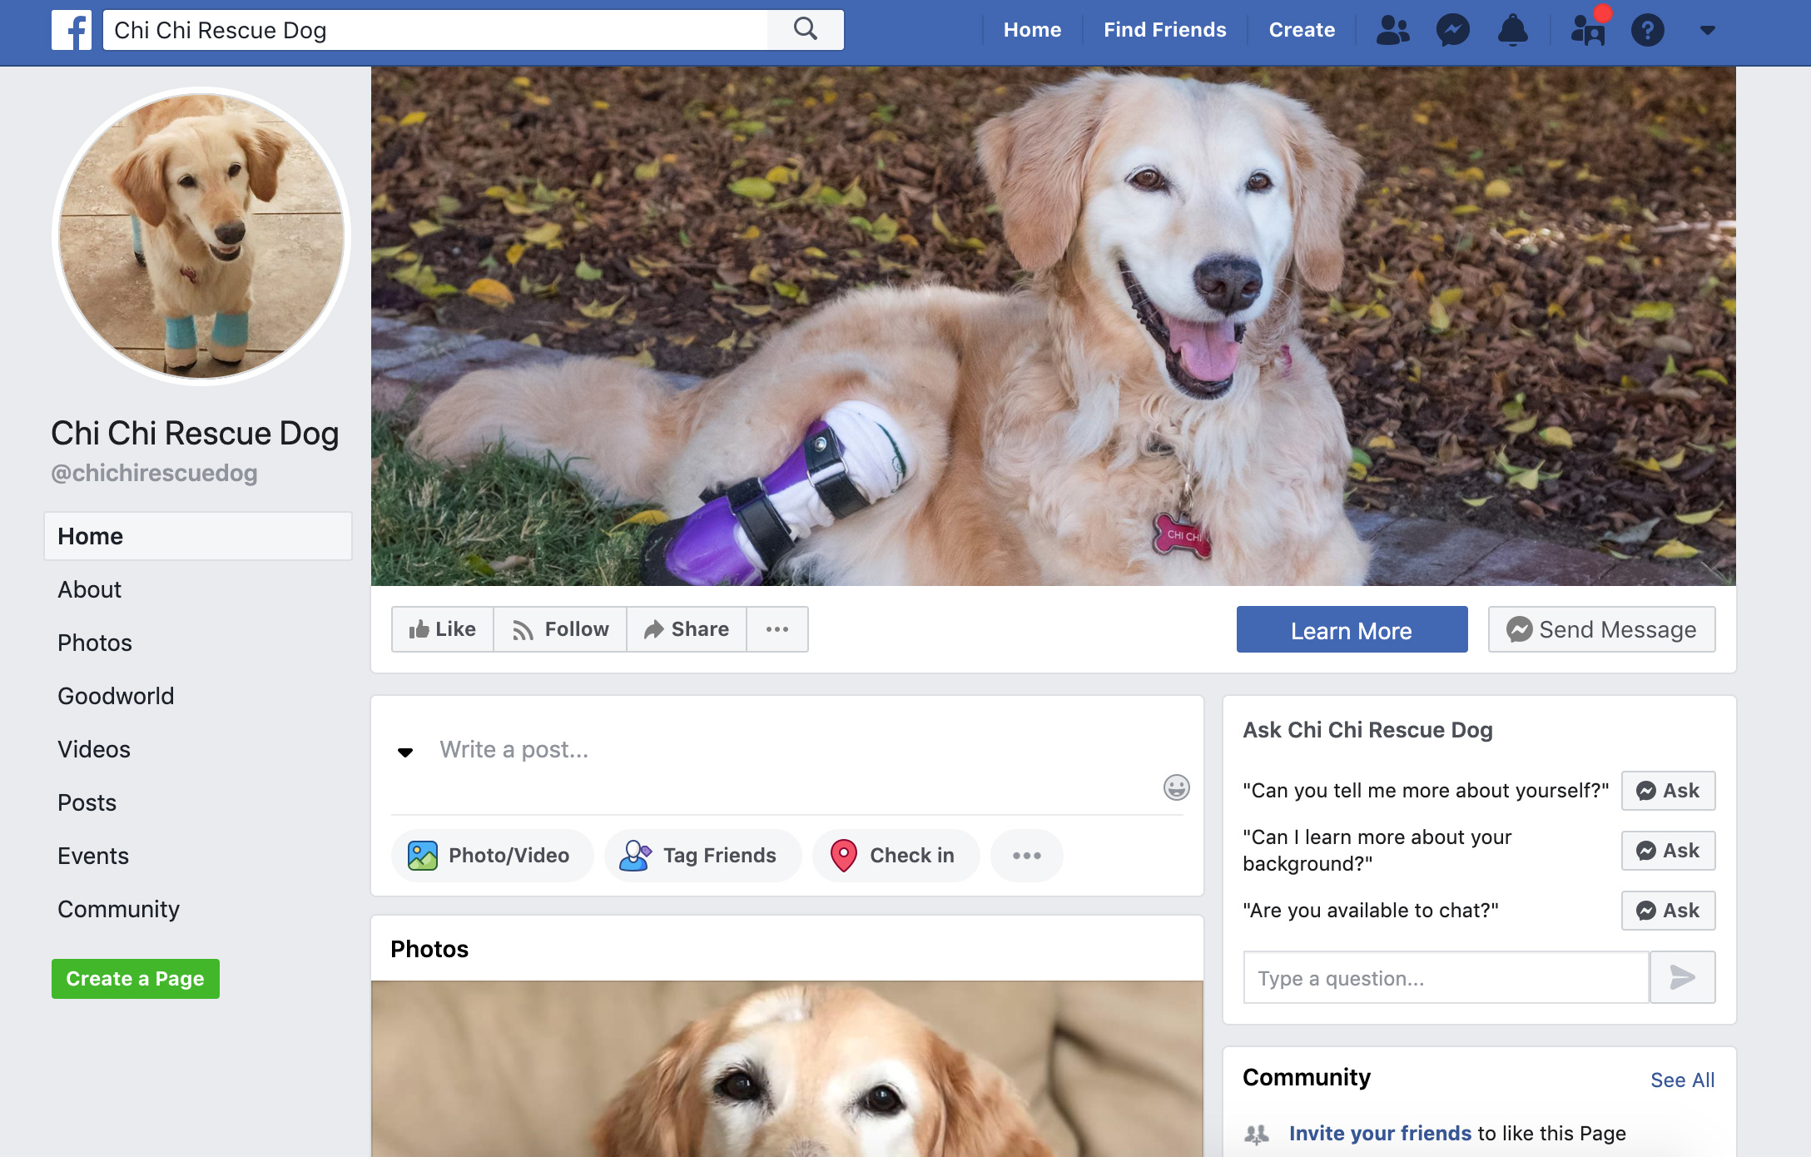The width and height of the screenshot is (1811, 1157).
Task: Open About section in sidebar
Action: pyautogui.click(x=89, y=589)
